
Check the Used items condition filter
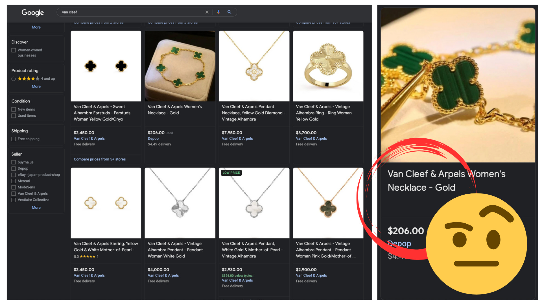pyautogui.click(x=13, y=116)
